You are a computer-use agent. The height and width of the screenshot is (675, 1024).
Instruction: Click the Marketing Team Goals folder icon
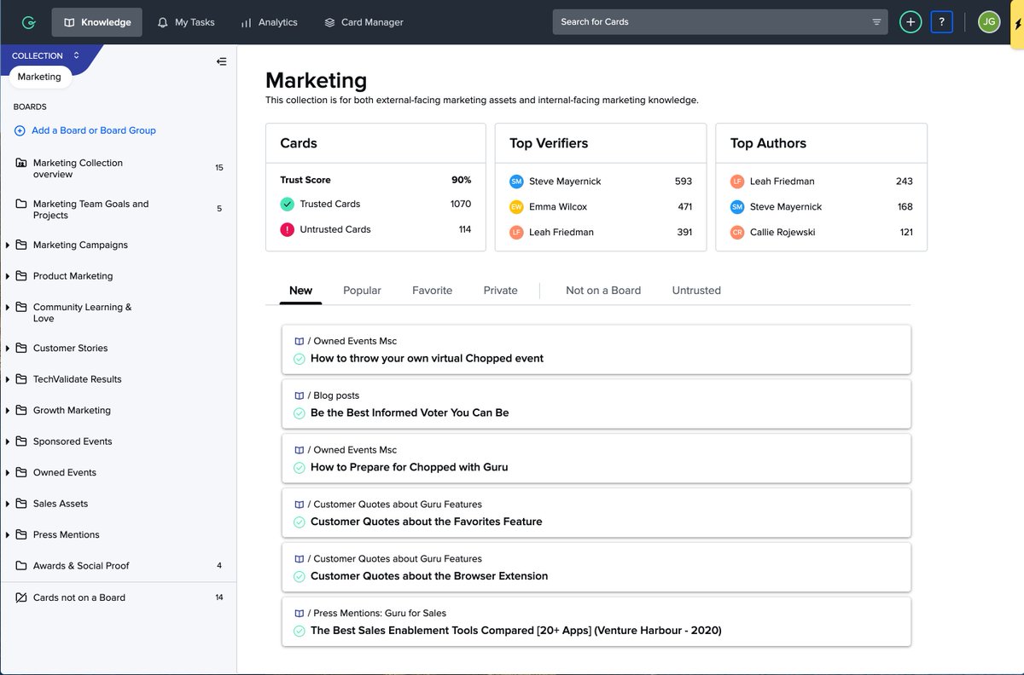21,204
